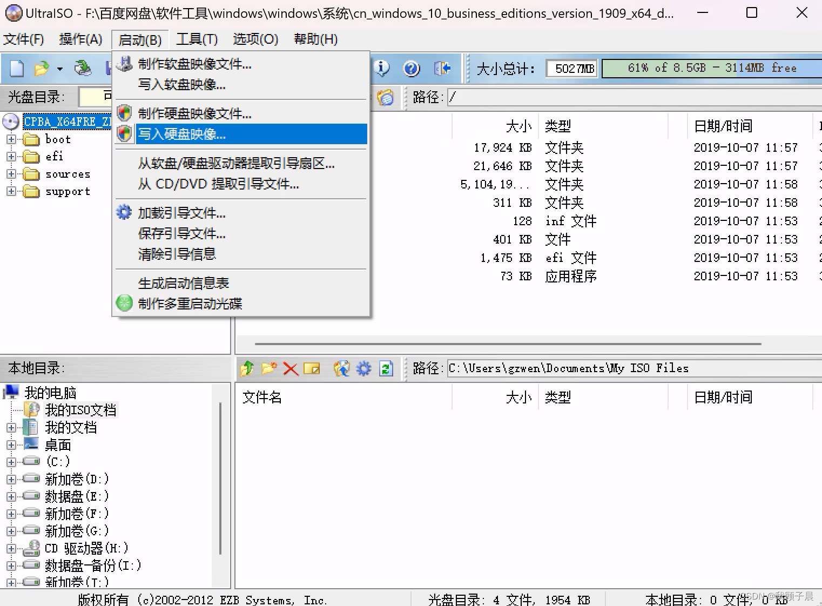Screen dimensions: 822x606
Task: Select 制作软盘映像文件... menu entry
Action: 241,64
